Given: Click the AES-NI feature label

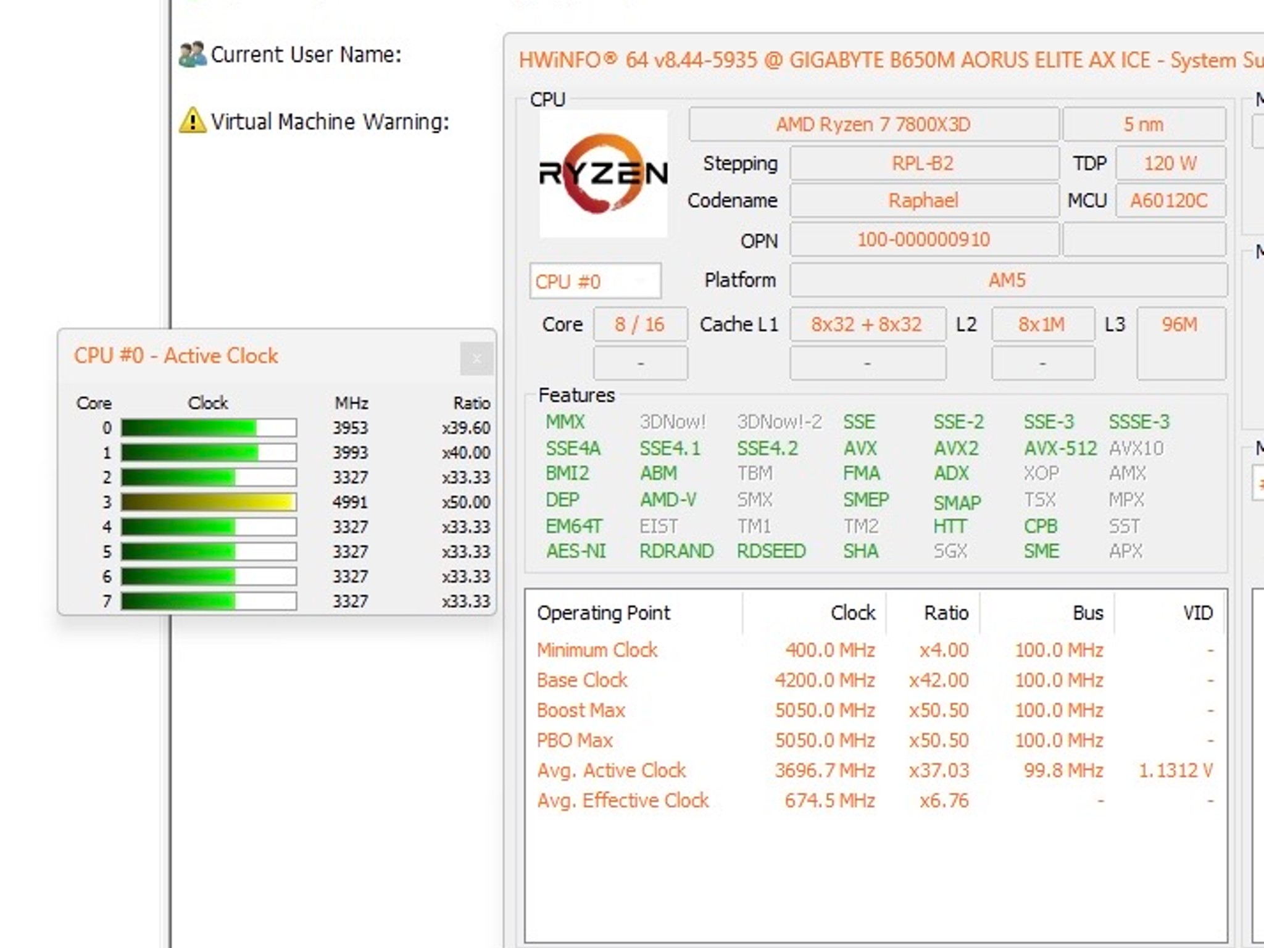Looking at the screenshot, I should (576, 551).
